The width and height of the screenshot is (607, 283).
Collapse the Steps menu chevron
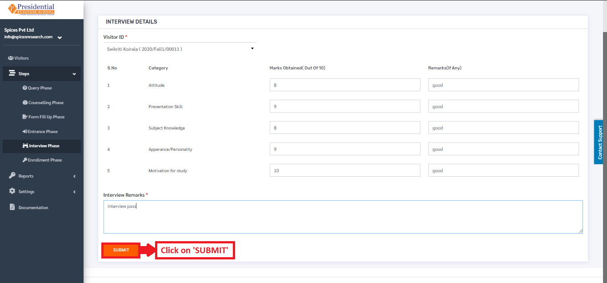click(74, 74)
